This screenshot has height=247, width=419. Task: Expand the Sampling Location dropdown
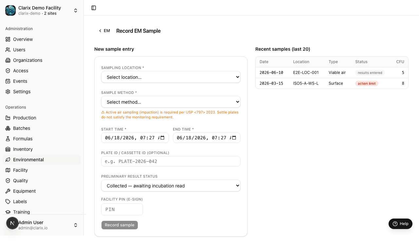(x=171, y=77)
